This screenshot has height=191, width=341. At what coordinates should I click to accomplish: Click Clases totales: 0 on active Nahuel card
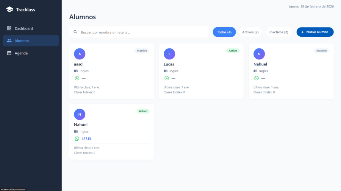(84, 153)
